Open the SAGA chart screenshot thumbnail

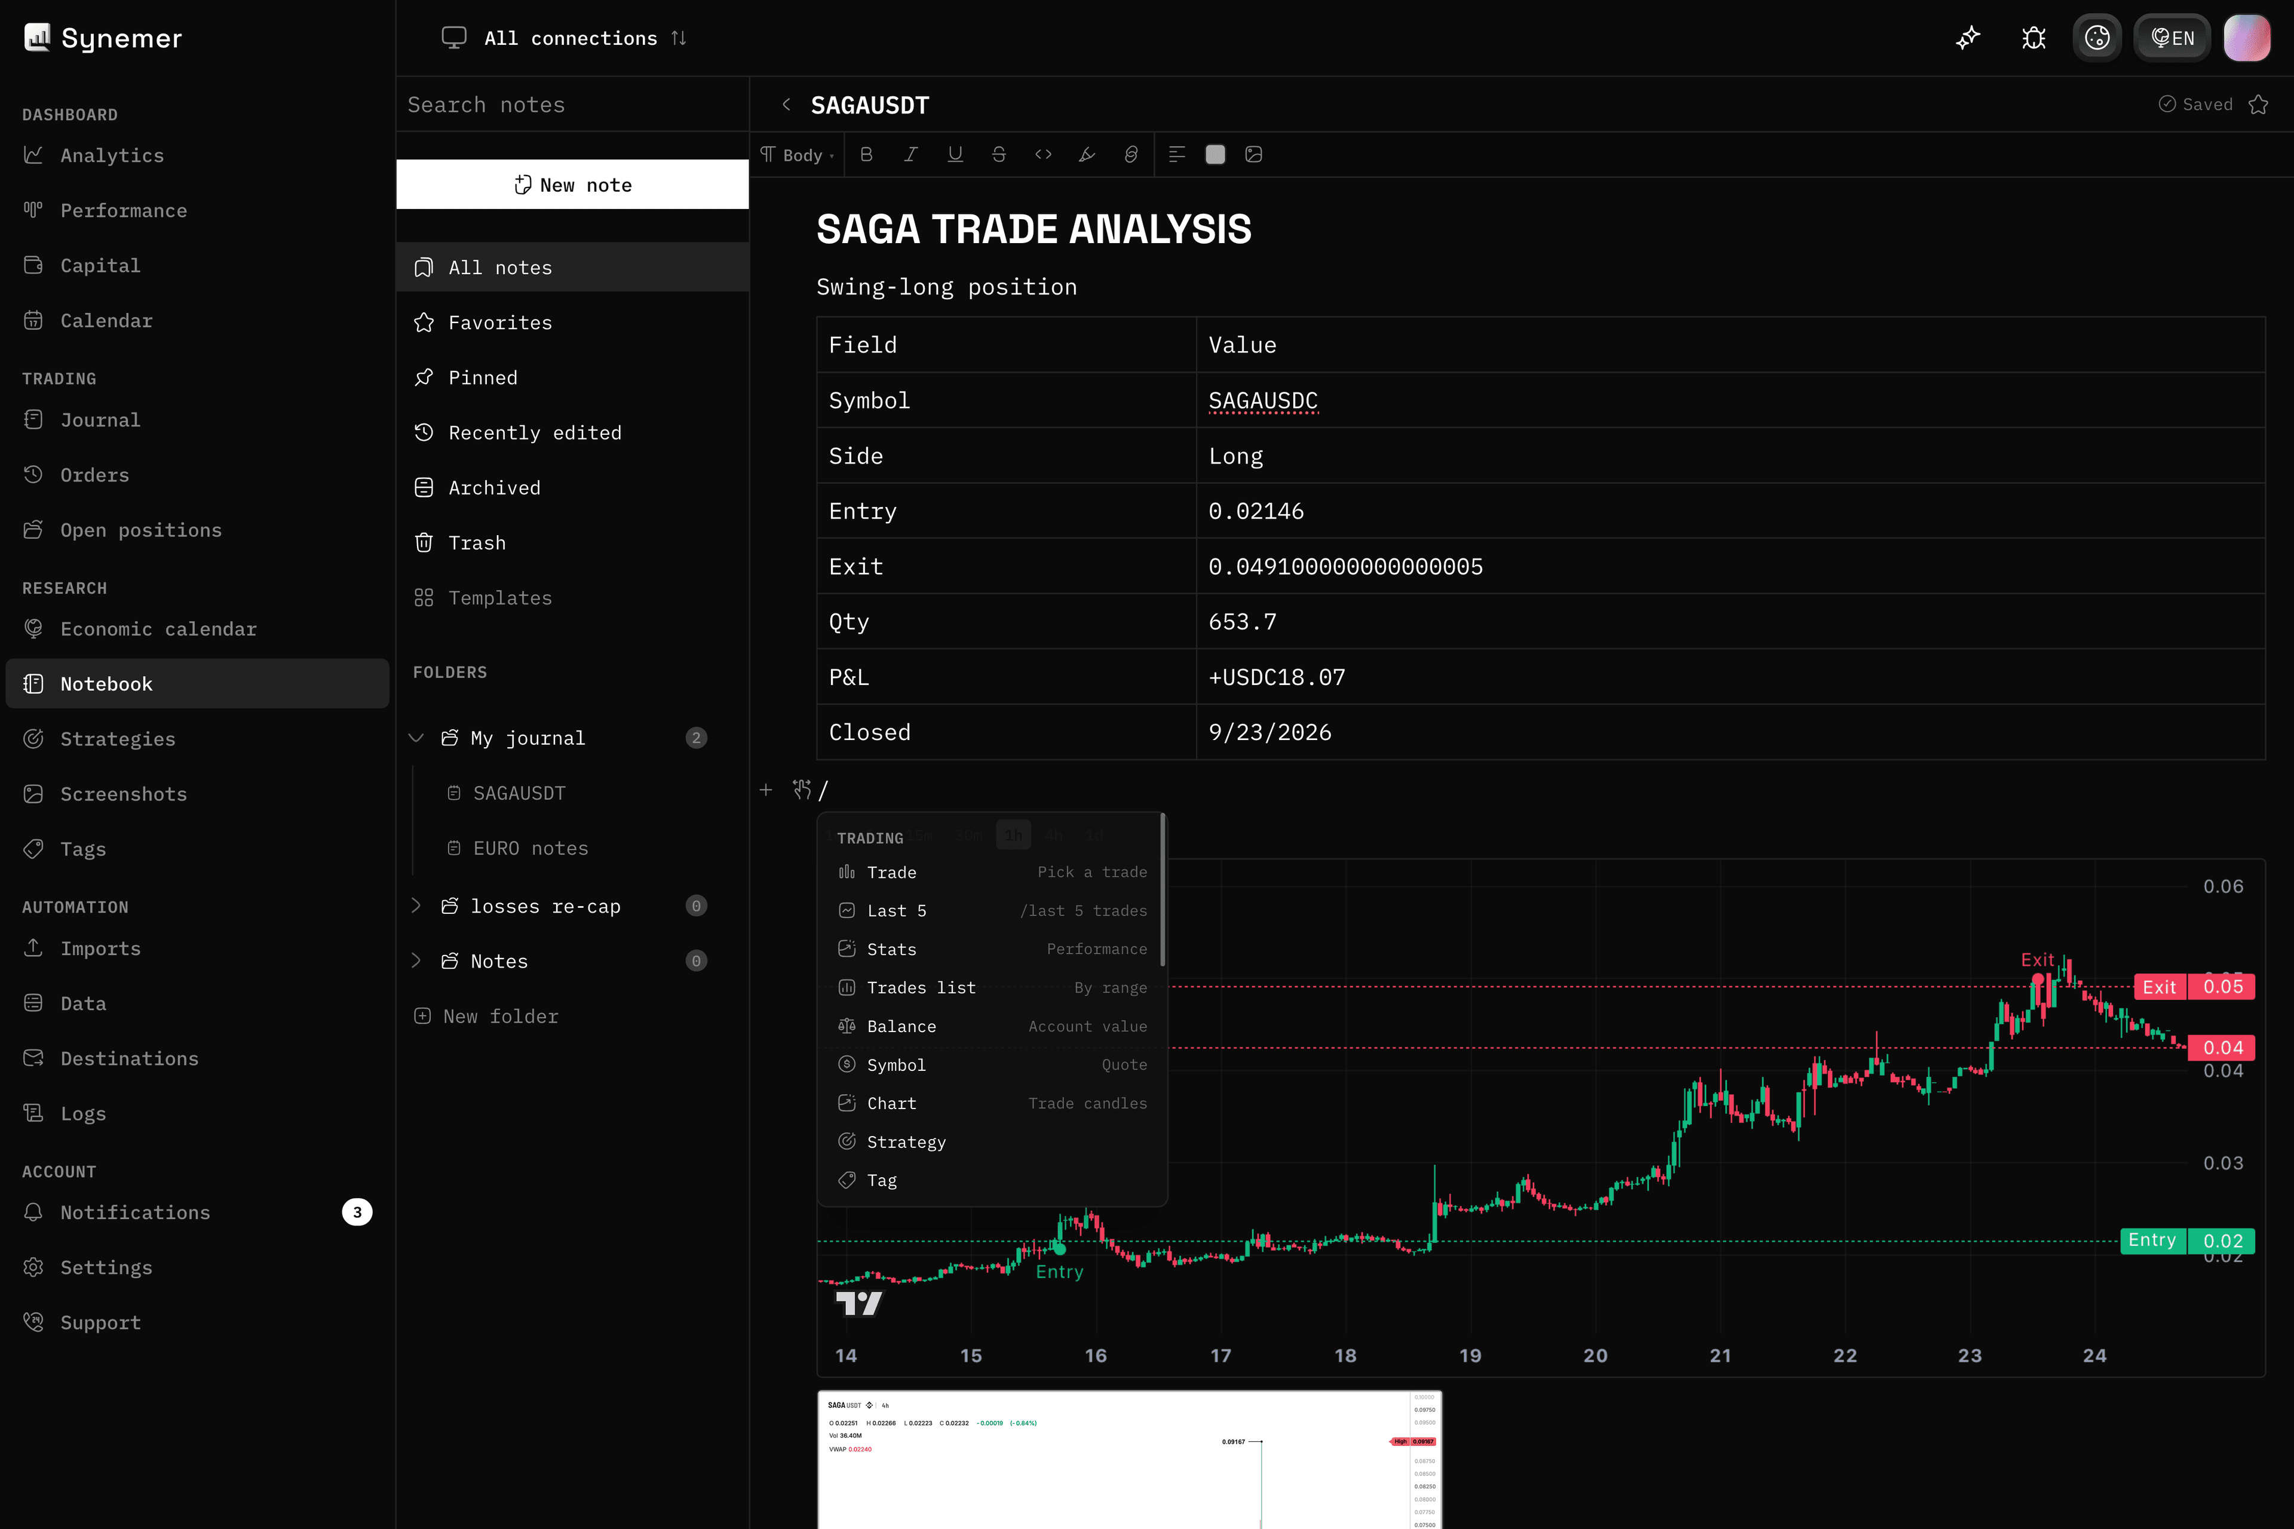pos(1130,1460)
